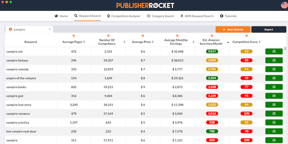288x144 pixels.
Task: Click the keyword 'vampire comedy'
Action: click(17, 69)
